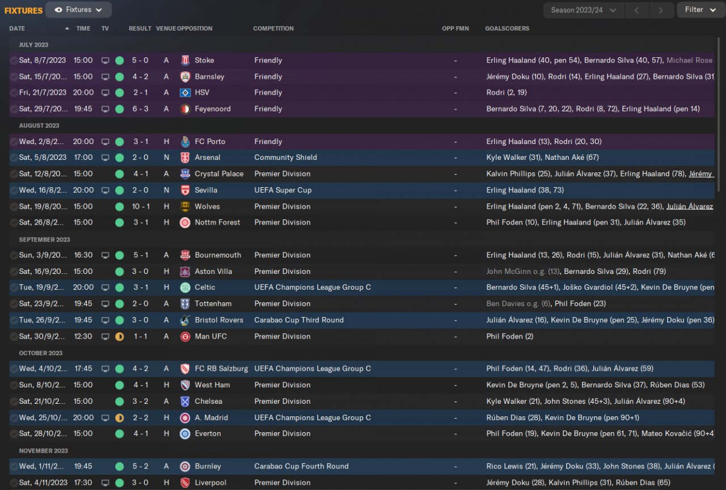The height and width of the screenshot is (490, 726).
Task: Toggle the tick on the Burnley fixture row
Action: (x=14, y=466)
